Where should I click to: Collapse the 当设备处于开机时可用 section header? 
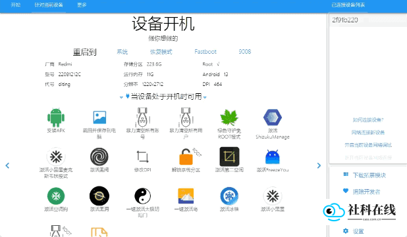coord(166,97)
